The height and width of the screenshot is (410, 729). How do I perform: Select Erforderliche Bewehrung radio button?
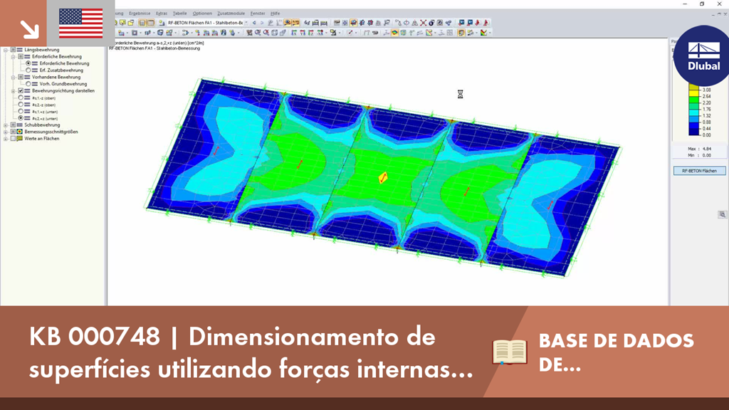click(x=28, y=63)
